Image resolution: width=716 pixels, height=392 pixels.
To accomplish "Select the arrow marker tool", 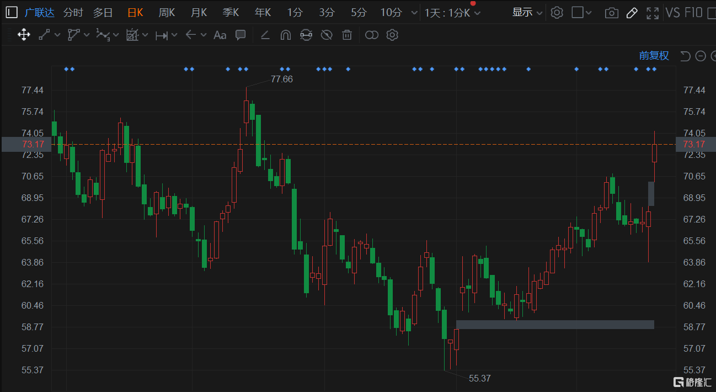I will click(x=191, y=35).
